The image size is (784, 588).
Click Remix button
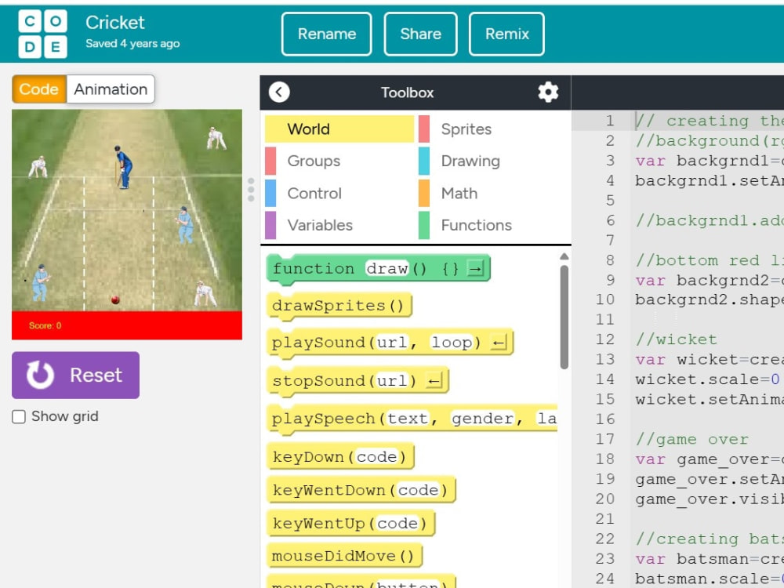point(506,34)
